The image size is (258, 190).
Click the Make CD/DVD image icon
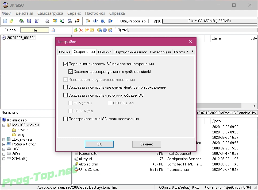click(47, 21)
